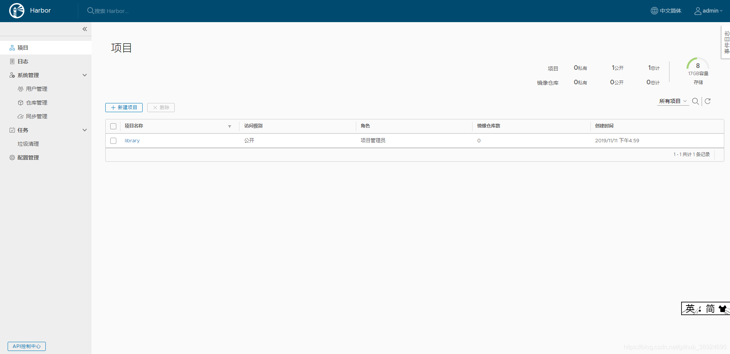Viewport: 730px width, 354px height.
Task: Click the 17GB容量 storage label
Action: tap(698, 74)
